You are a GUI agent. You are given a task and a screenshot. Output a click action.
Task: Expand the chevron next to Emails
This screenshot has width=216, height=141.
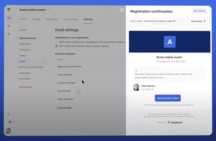pos(45,61)
